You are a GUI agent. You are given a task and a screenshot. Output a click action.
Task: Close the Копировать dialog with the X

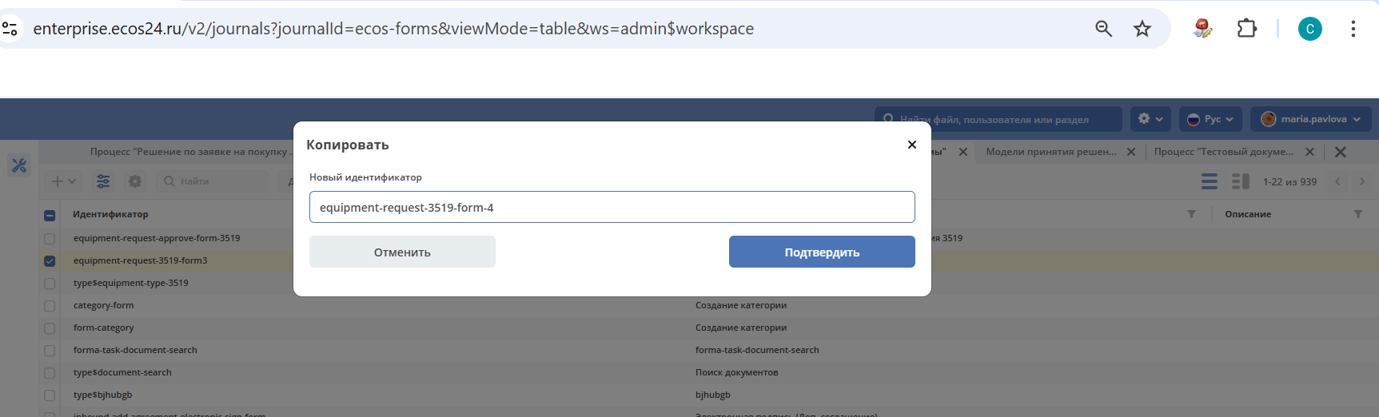pos(911,145)
